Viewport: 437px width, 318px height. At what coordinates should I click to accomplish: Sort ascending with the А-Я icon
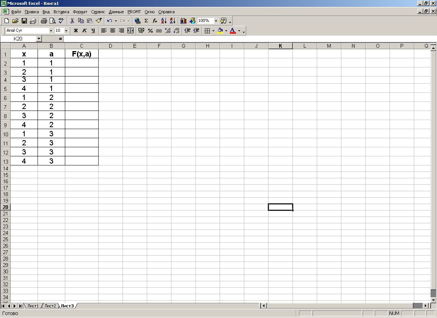tap(164, 21)
